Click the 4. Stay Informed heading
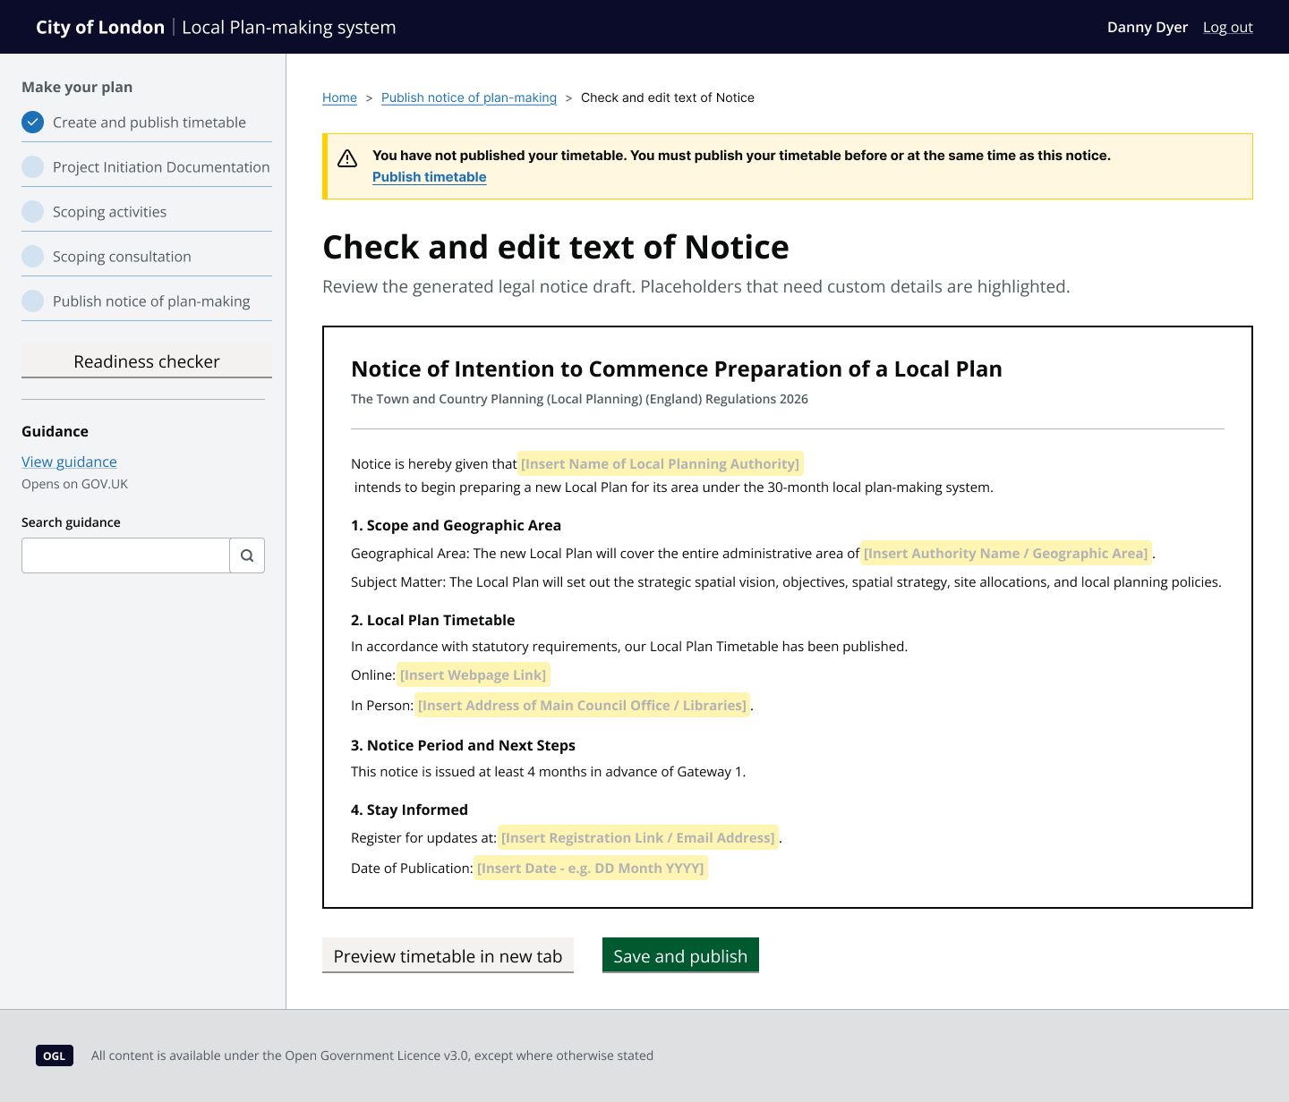This screenshot has height=1102, width=1289. point(409,810)
